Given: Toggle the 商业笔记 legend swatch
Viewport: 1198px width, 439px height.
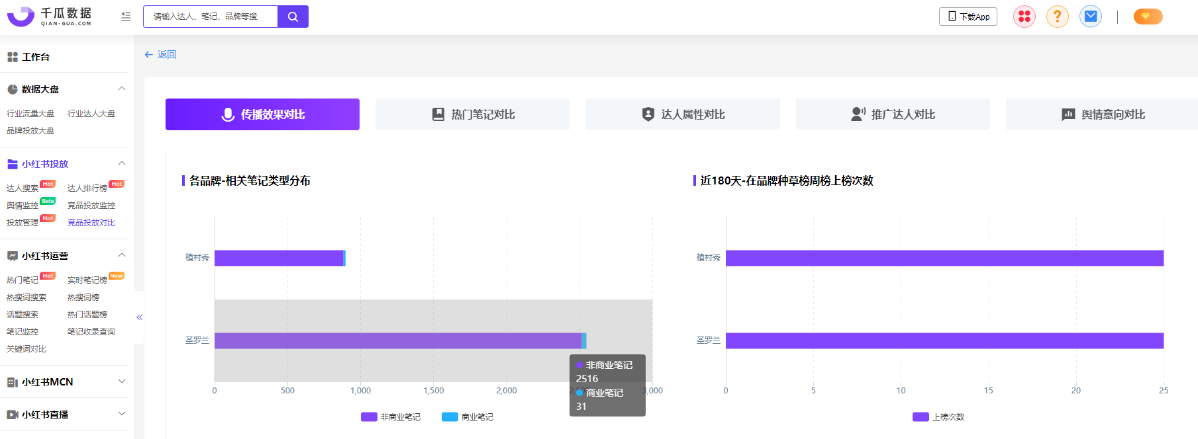Looking at the screenshot, I should pyautogui.click(x=450, y=417).
